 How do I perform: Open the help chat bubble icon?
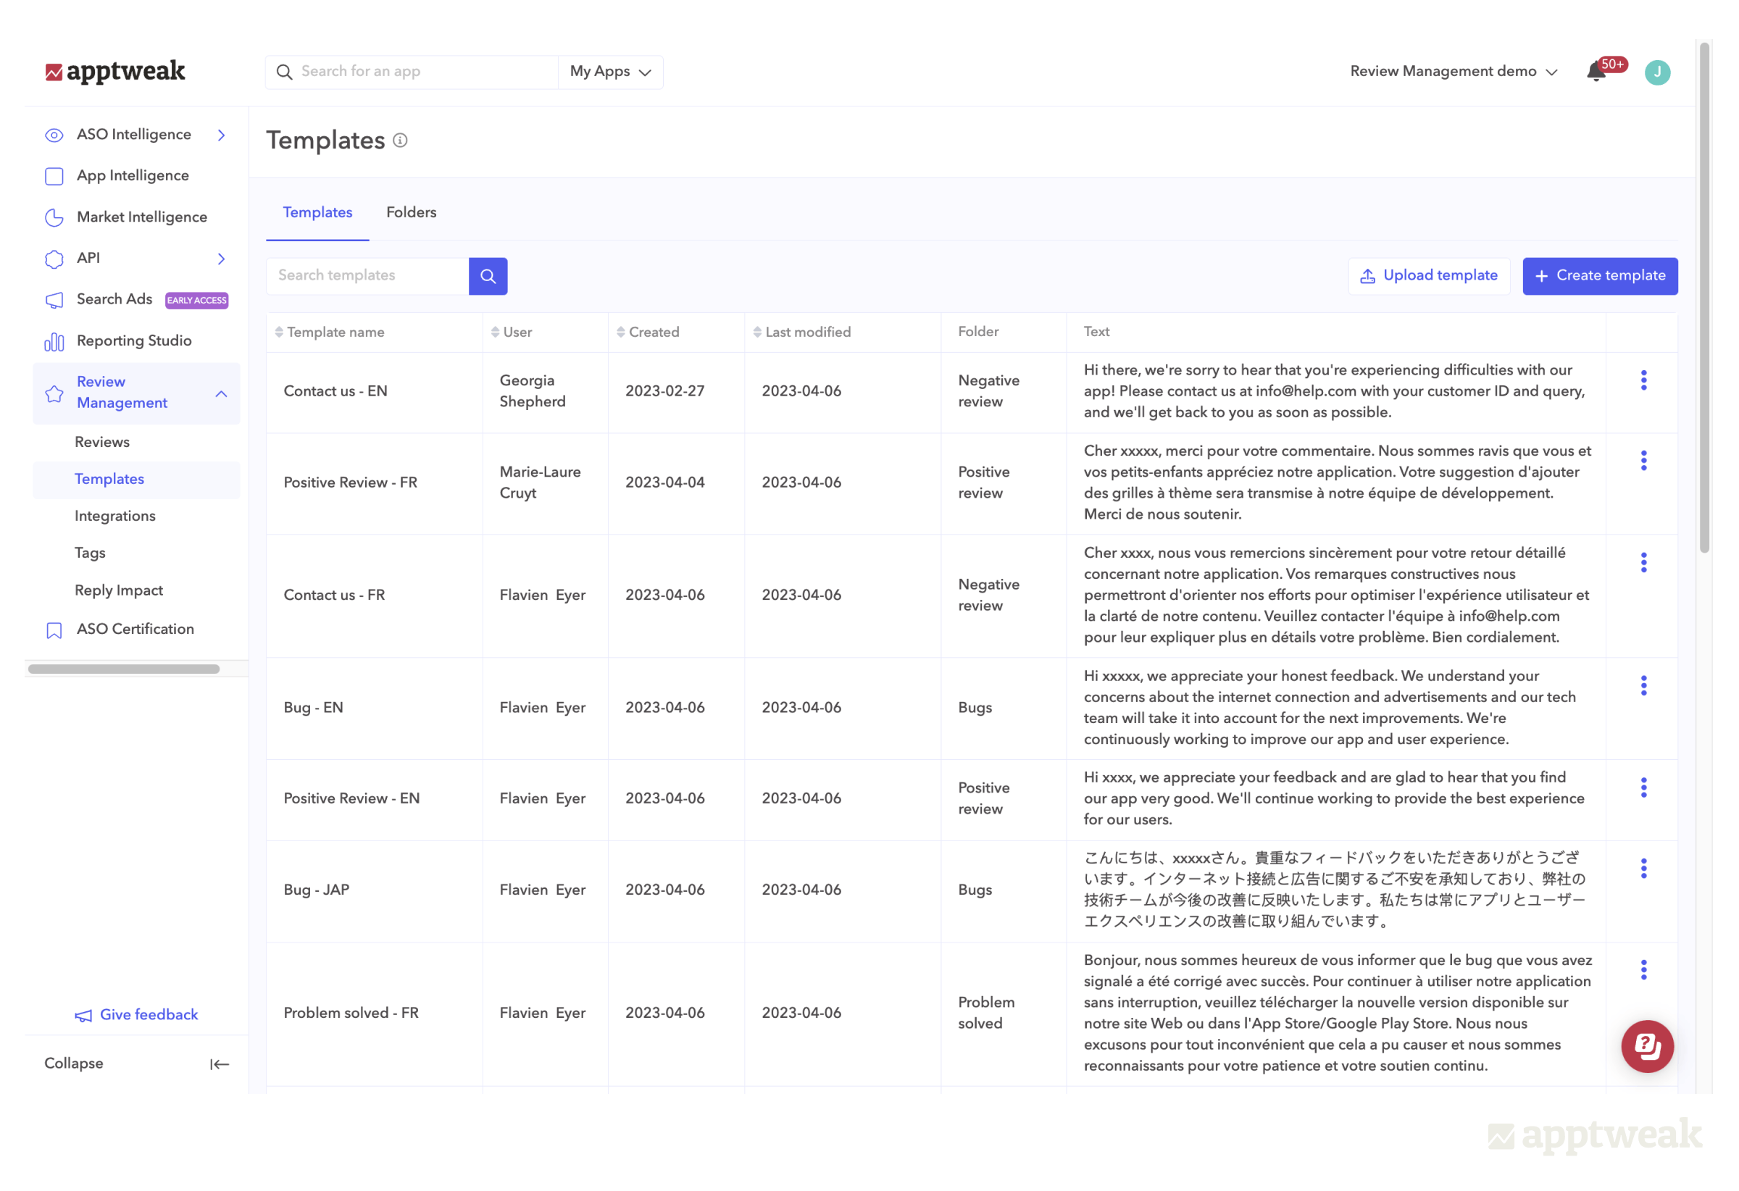pos(1647,1046)
